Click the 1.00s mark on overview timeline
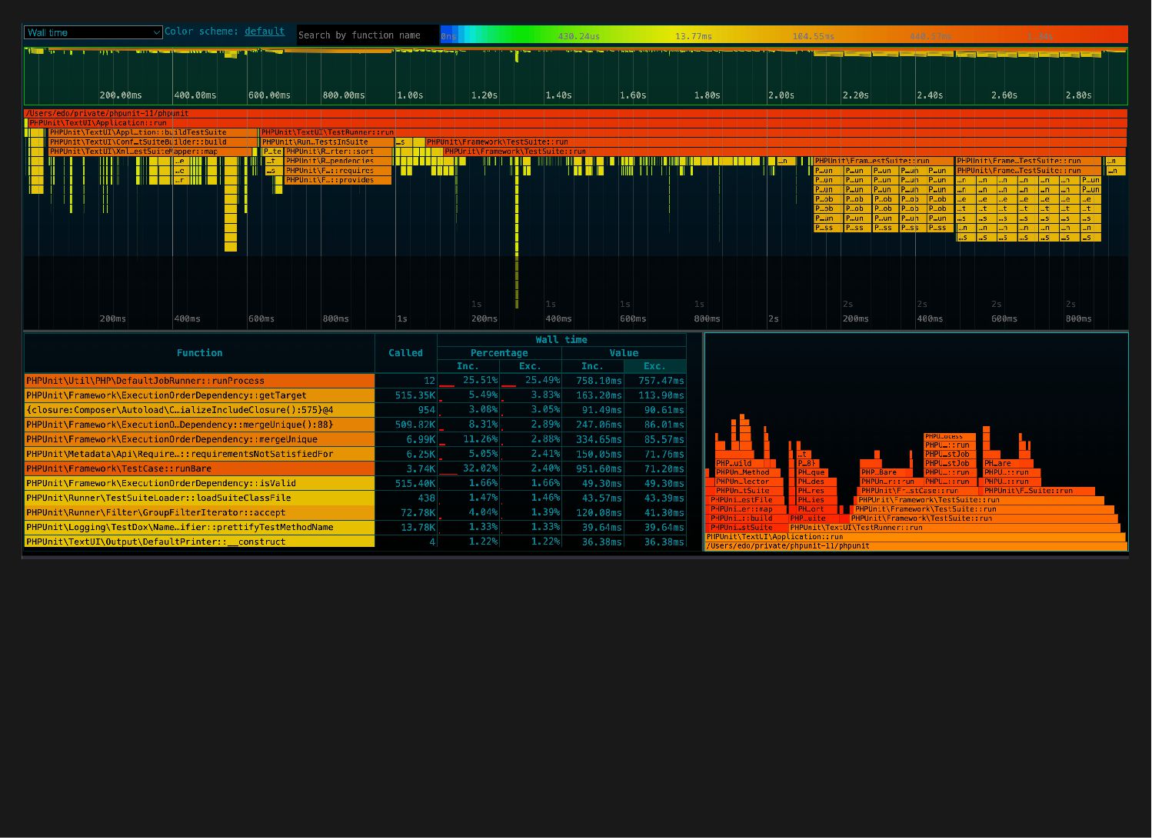 [409, 95]
